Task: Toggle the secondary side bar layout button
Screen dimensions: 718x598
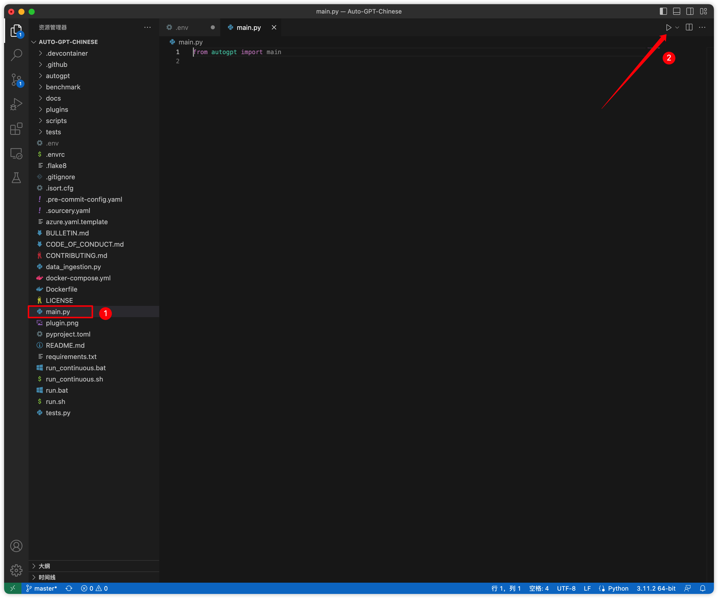Action: (x=690, y=11)
